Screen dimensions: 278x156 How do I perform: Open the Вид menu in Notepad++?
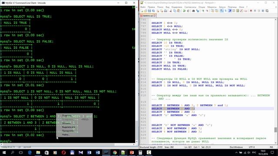click(168, 7)
